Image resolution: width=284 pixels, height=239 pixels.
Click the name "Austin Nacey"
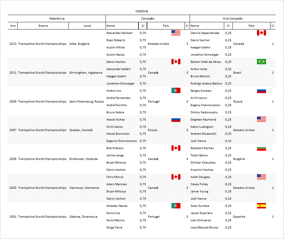(116, 55)
